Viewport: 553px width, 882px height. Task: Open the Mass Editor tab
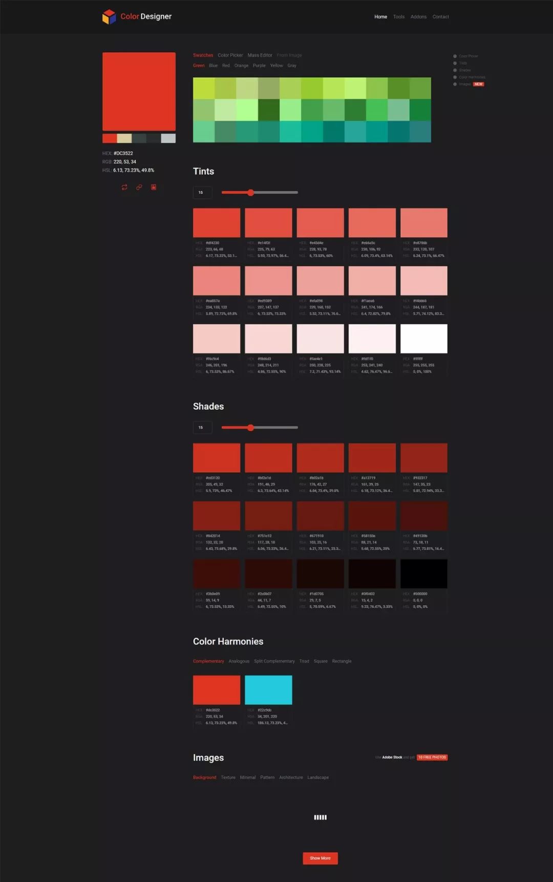pyautogui.click(x=260, y=55)
